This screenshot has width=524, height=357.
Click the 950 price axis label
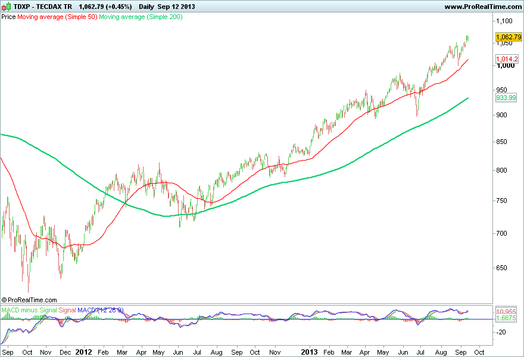[501, 90]
